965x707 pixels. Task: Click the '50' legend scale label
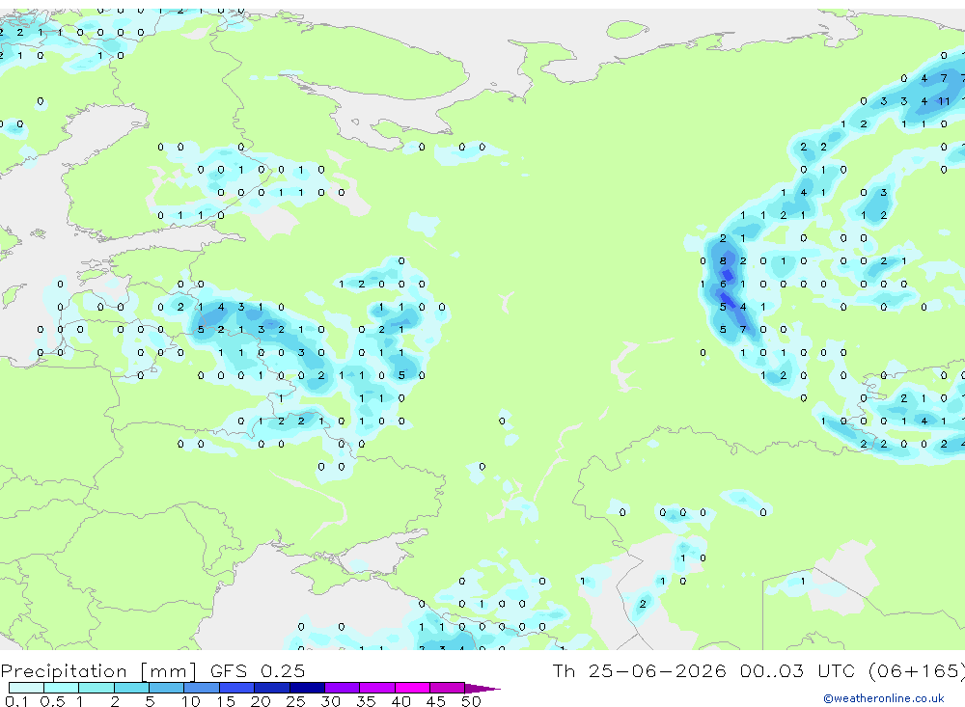click(471, 701)
